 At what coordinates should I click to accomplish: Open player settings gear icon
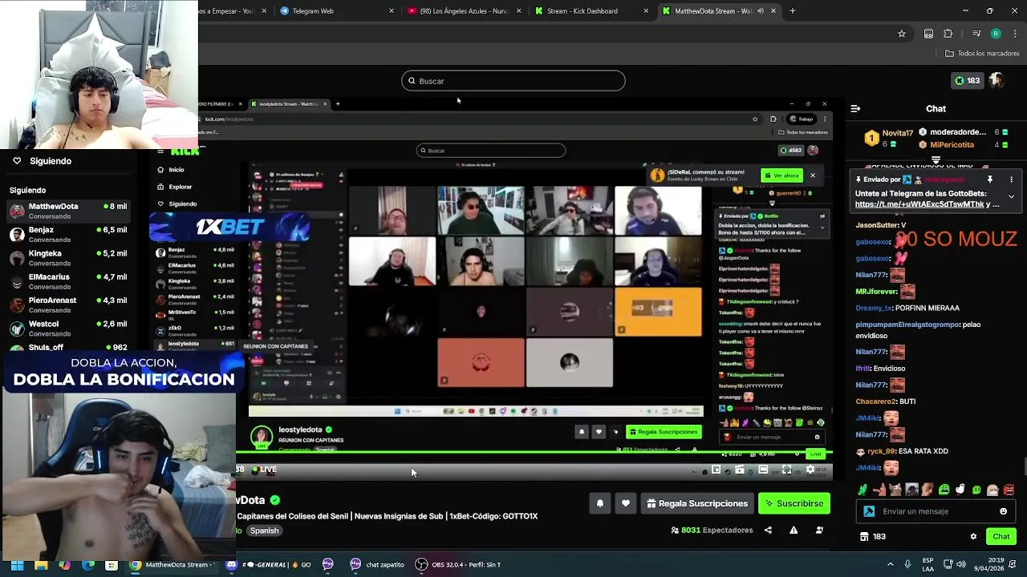tap(810, 470)
